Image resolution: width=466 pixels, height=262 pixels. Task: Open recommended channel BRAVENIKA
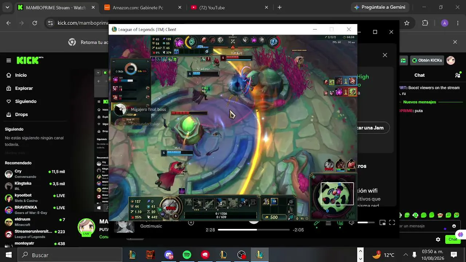[35, 210]
